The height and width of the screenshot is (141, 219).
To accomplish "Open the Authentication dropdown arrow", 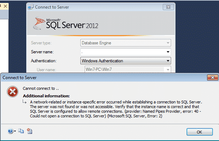I will [x=168, y=61].
